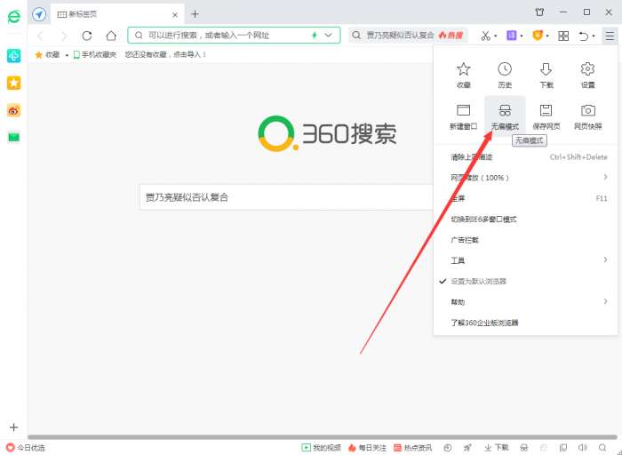Open the green mail sidebar icon
This screenshot has width=622, height=455.
(x=14, y=137)
